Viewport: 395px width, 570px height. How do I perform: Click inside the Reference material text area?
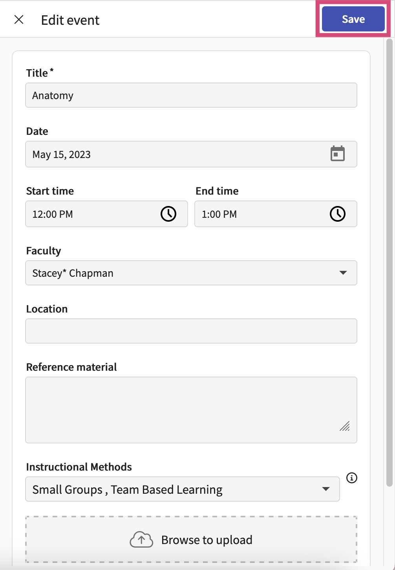point(191,409)
